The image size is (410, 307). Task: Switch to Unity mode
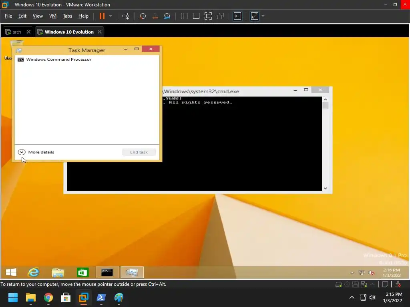pyautogui.click(x=221, y=16)
